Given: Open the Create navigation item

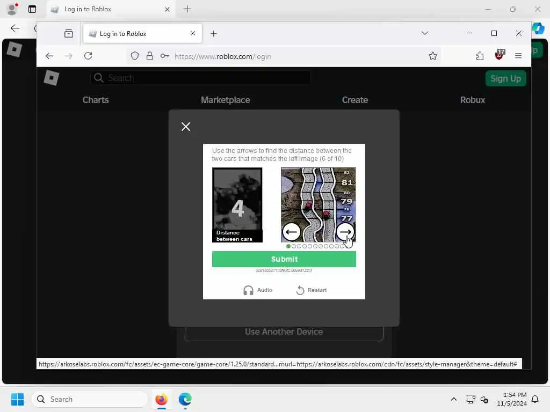Looking at the screenshot, I should click(354, 100).
